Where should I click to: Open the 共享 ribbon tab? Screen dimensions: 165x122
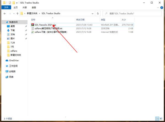[x=25, y=7]
